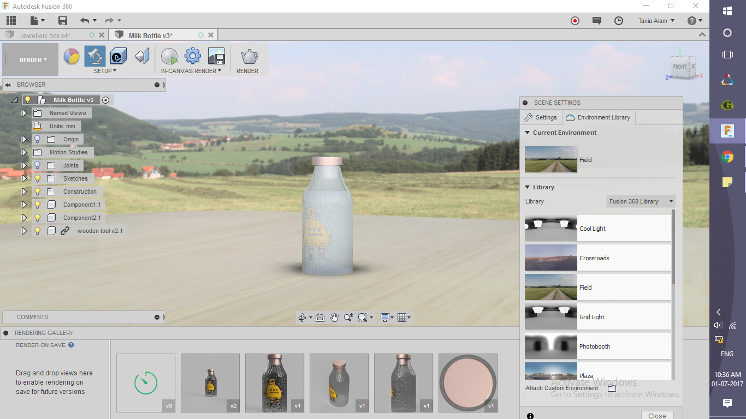
Task: Click the Render teapot icon
Action: [x=250, y=56]
